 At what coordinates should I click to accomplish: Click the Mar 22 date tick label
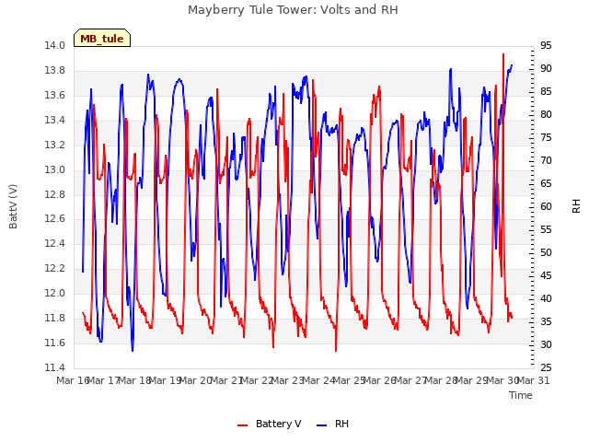(x=258, y=380)
